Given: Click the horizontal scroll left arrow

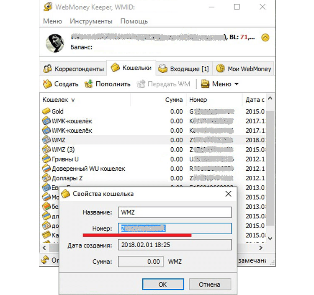Looking at the screenshot, I should click(44, 248).
